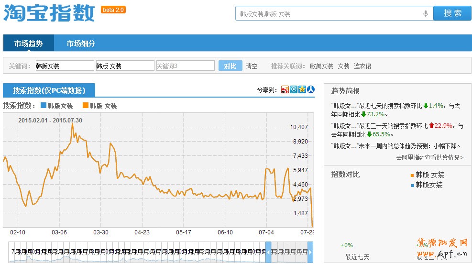Image resolution: width=472 pixels, height=264 pixels.
Task: Click the 搜索 search button
Action: tap(452, 13)
